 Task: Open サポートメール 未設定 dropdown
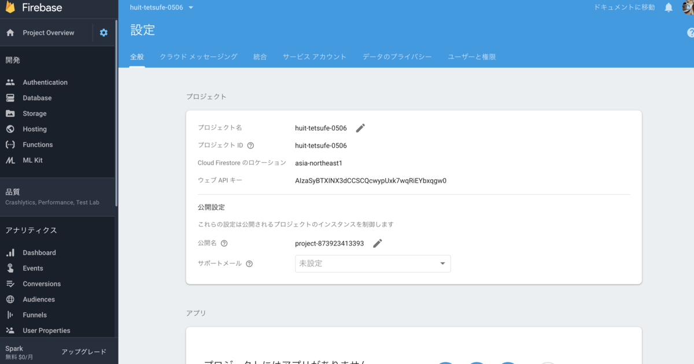click(x=373, y=263)
